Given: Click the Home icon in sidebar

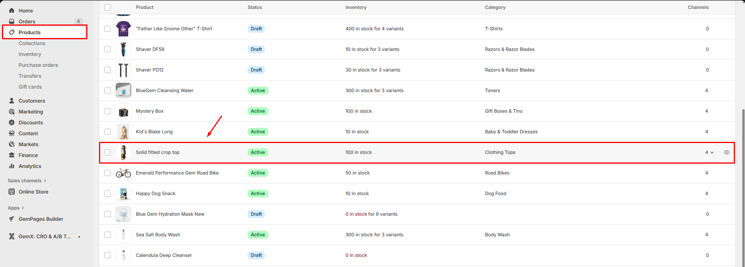Looking at the screenshot, I should [12, 10].
